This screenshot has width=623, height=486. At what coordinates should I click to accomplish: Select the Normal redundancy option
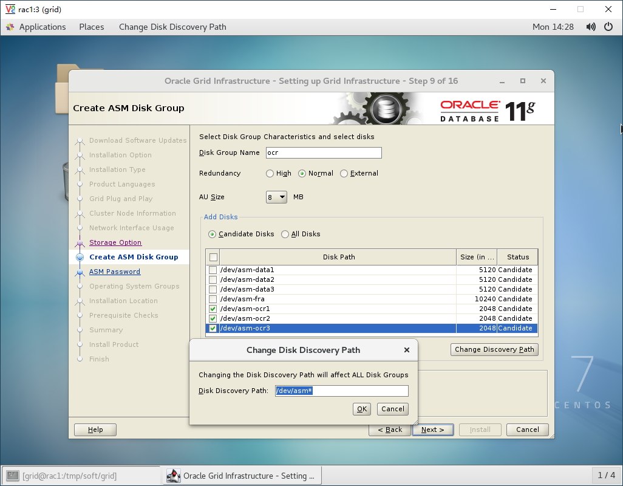click(x=302, y=173)
